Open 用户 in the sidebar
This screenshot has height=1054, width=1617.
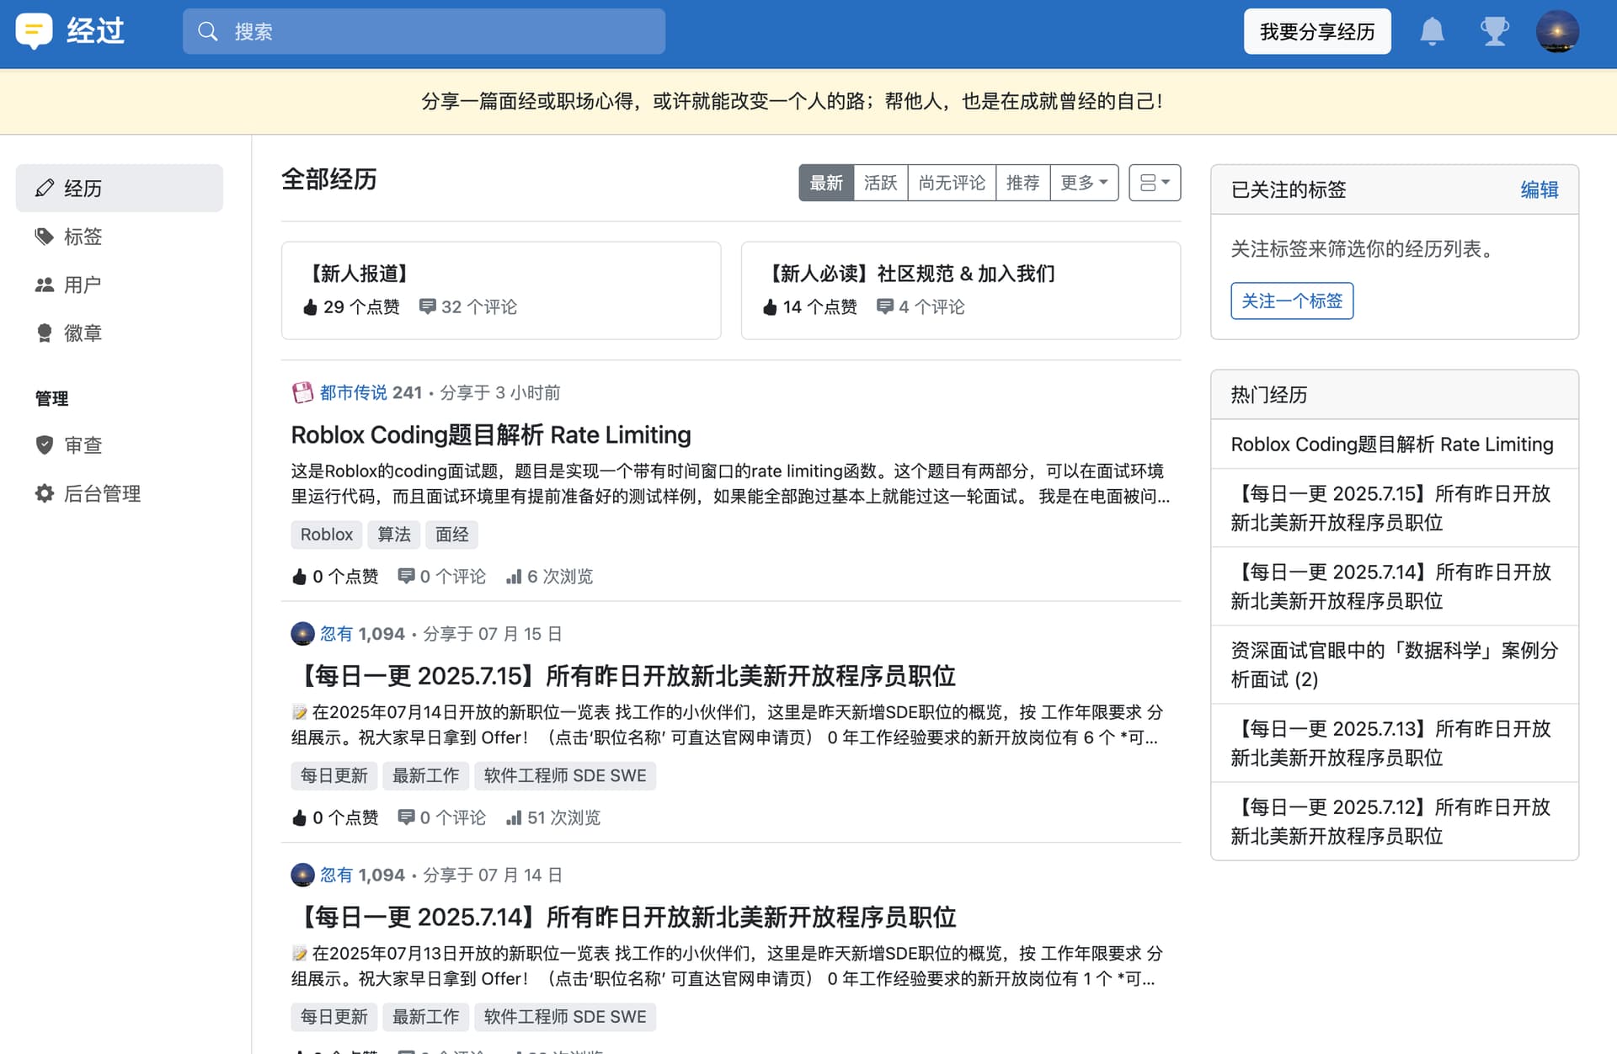120,285
